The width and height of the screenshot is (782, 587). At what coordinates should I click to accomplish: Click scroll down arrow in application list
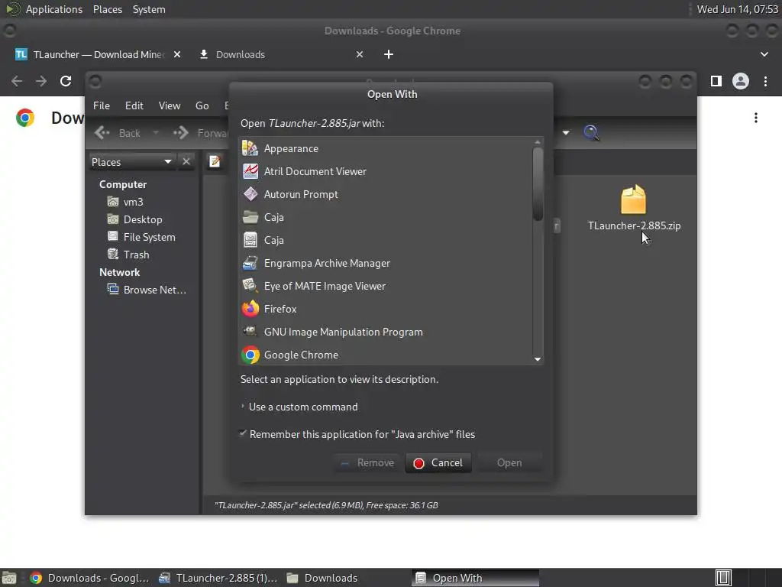point(538,359)
